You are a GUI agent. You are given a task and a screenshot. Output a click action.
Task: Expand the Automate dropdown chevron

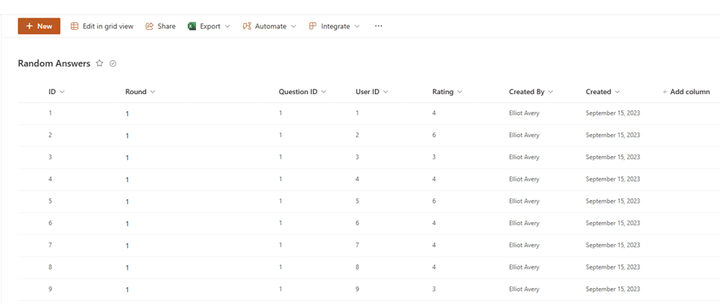[x=294, y=27]
